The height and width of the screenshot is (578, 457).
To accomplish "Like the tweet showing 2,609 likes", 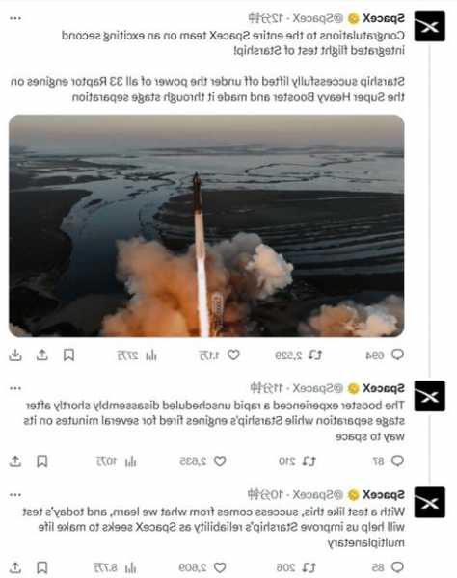I will click(x=220, y=567).
